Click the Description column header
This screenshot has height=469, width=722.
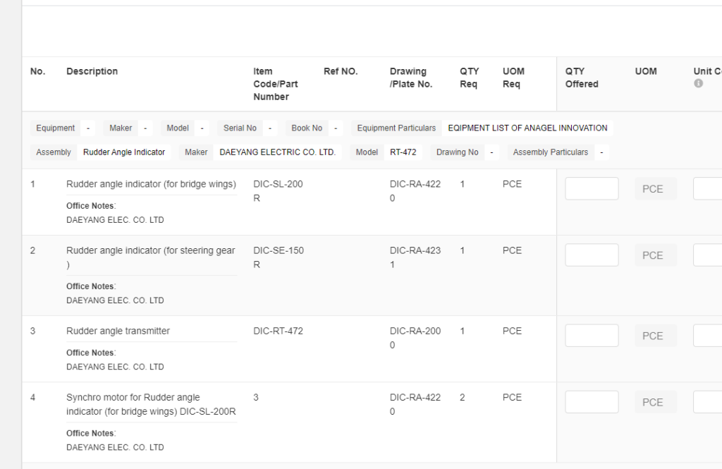92,71
